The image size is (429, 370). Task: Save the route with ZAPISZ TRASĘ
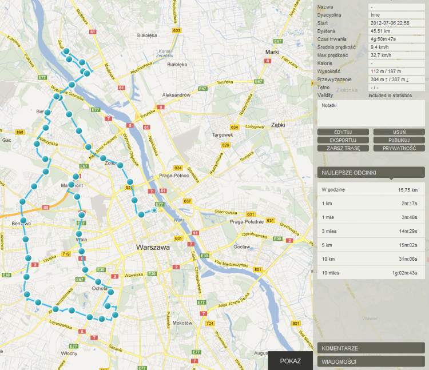point(343,148)
